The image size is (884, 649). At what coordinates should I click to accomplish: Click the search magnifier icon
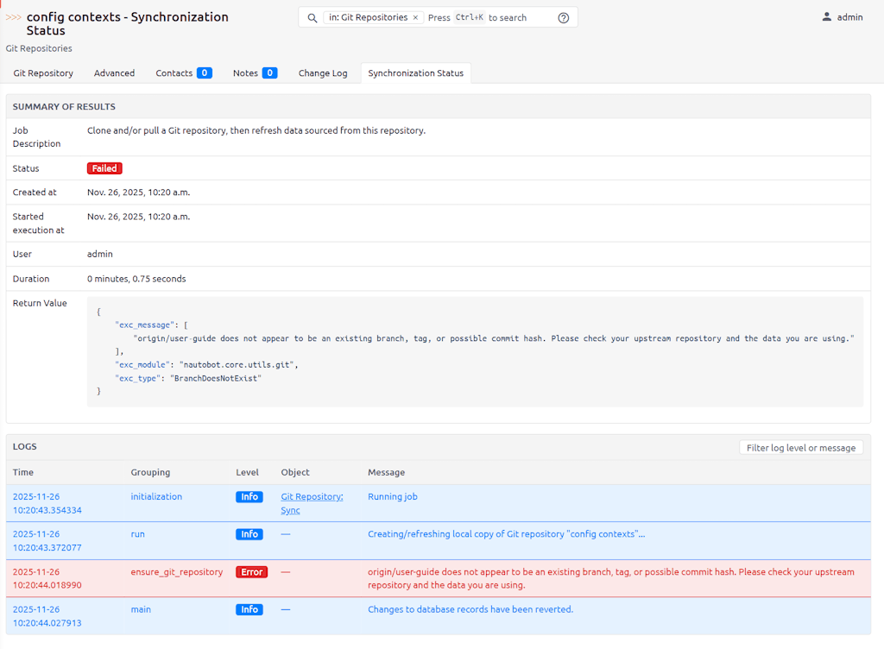pos(313,18)
